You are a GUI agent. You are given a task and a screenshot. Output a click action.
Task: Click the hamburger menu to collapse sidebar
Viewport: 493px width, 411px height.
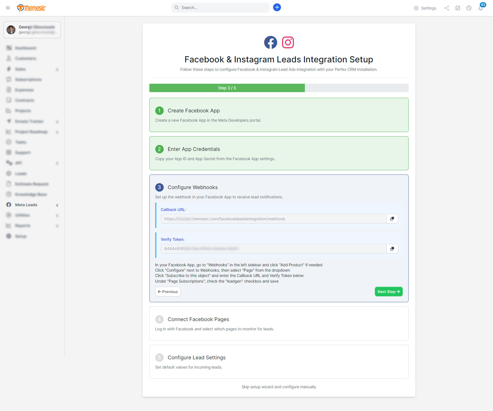coord(8,8)
